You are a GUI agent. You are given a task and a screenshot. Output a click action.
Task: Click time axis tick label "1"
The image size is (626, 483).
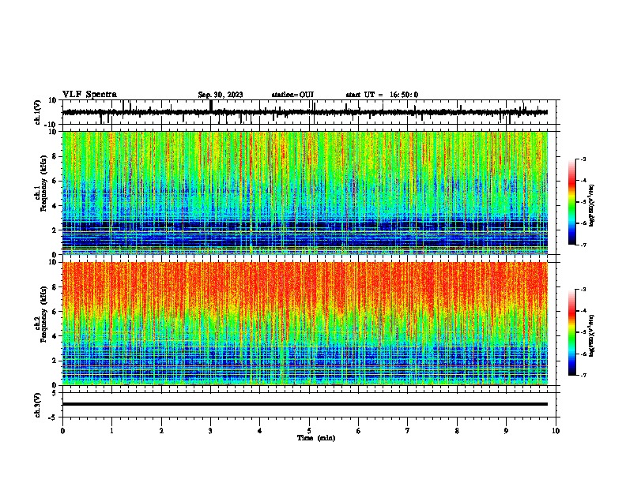(111, 431)
